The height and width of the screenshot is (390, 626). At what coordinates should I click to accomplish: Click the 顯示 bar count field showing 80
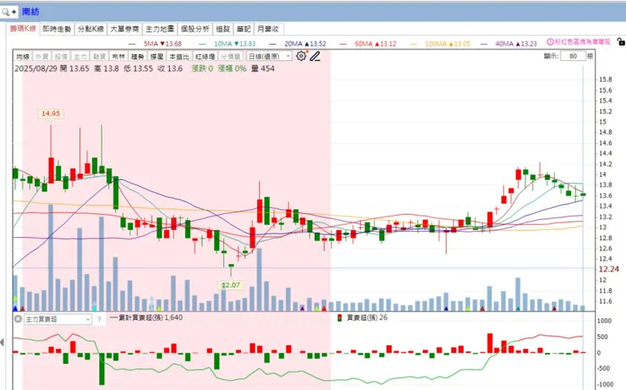[x=573, y=56]
